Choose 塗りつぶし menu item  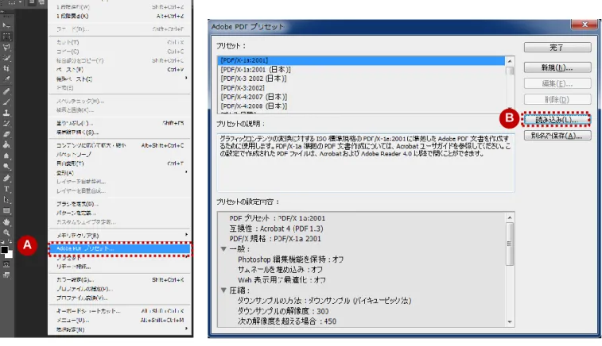pyautogui.click(x=119, y=123)
